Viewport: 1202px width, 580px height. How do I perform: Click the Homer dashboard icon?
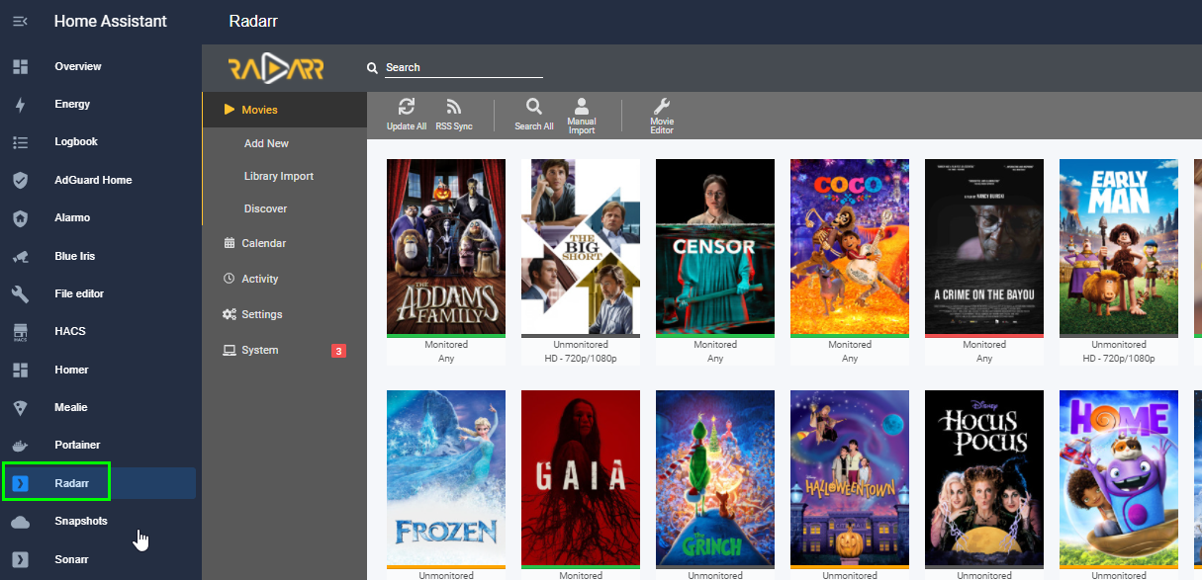[20, 370]
